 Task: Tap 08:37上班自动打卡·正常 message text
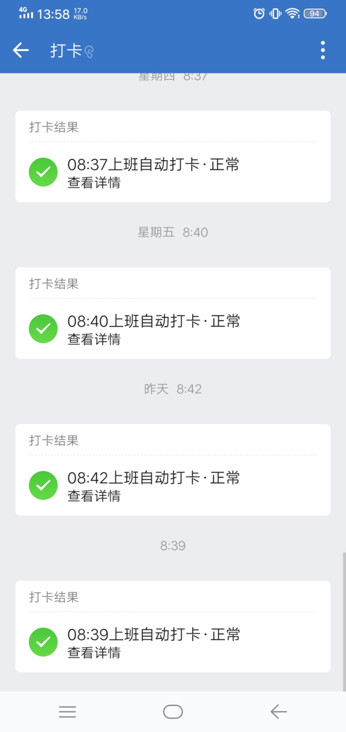(153, 165)
